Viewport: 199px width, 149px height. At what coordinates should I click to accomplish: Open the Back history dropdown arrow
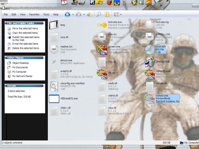tap(73, 14)
